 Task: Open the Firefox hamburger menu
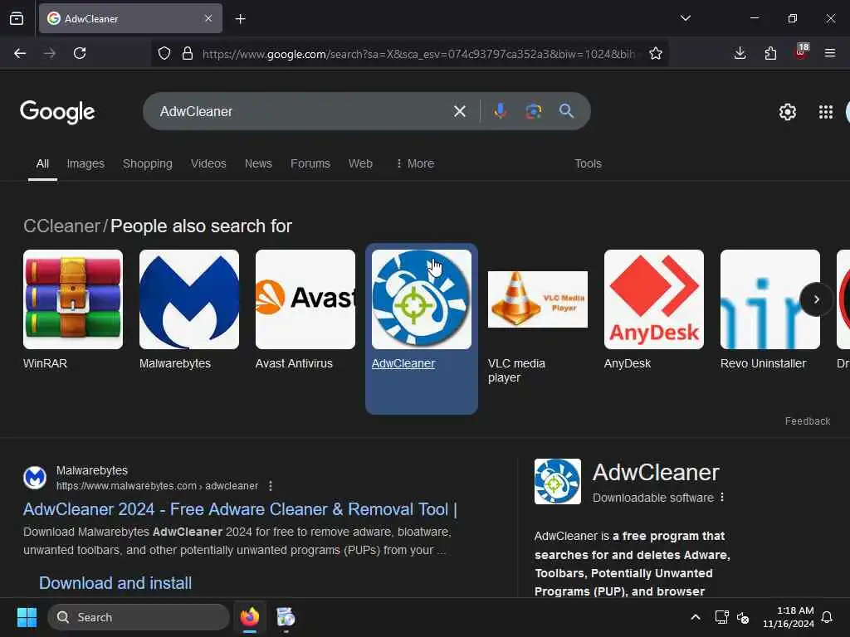click(x=830, y=53)
